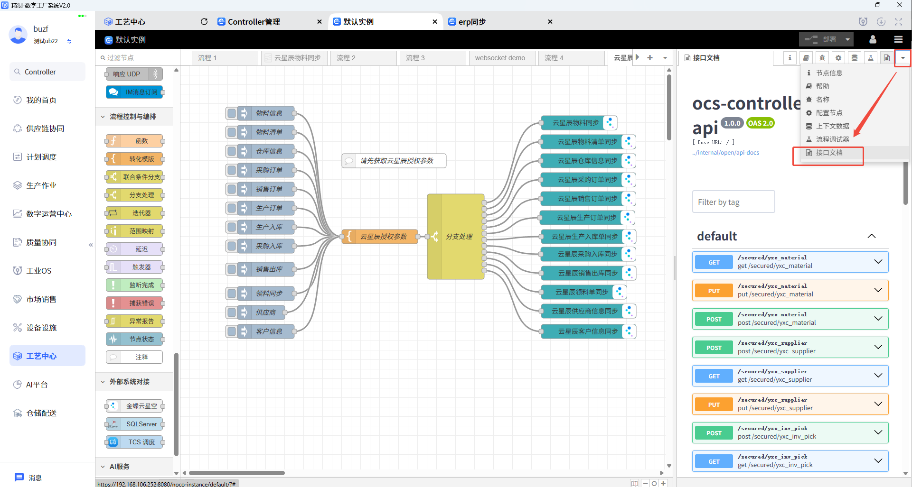
Task: Open the debug bug icon sidebar tab
Action: pos(822,58)
